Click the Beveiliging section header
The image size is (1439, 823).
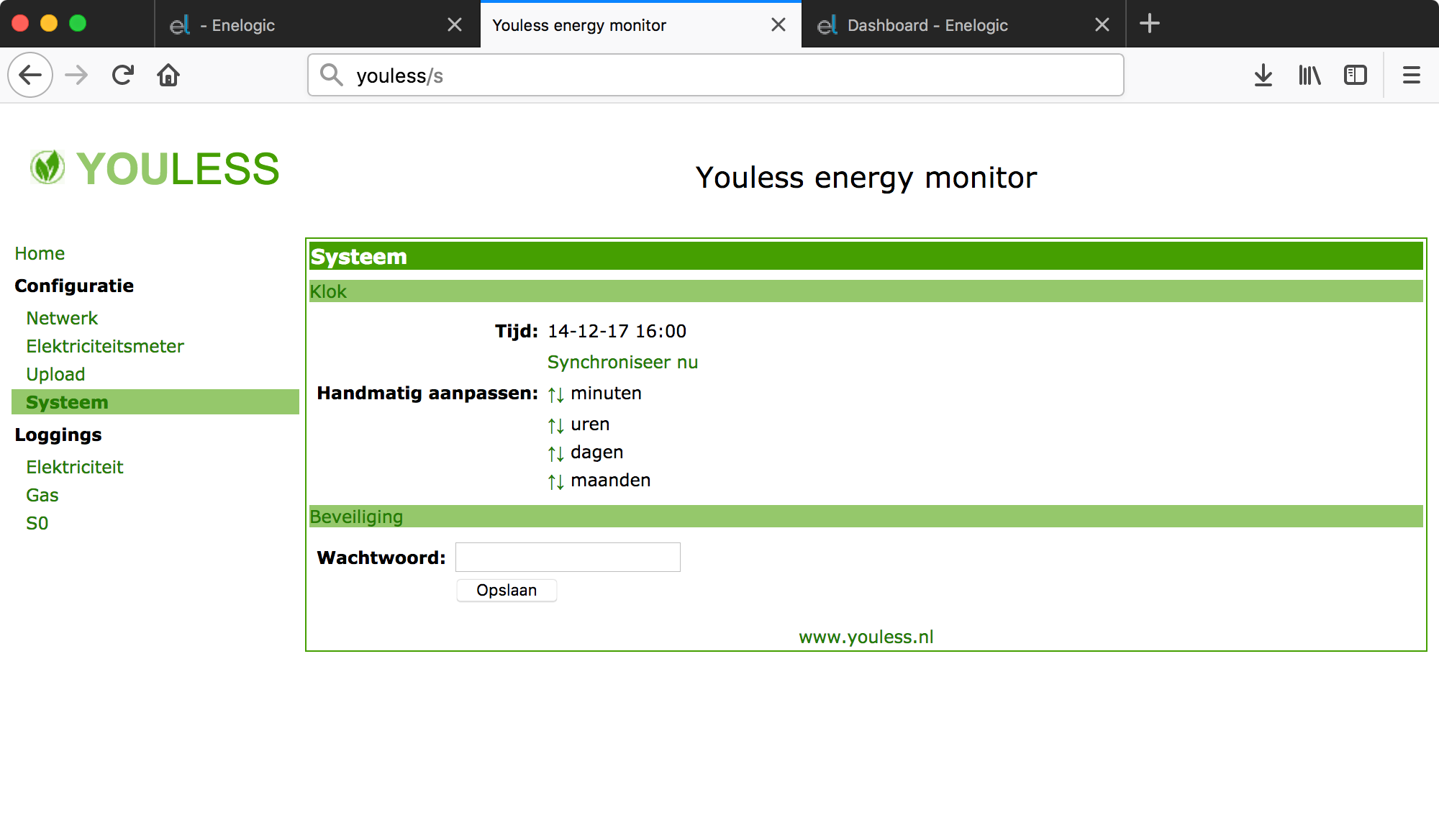click(866, 517)
